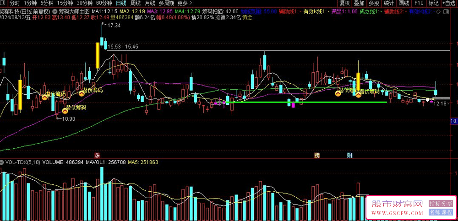Select the 1分钟 period tab
458x221 pixels.
[30, 3]
